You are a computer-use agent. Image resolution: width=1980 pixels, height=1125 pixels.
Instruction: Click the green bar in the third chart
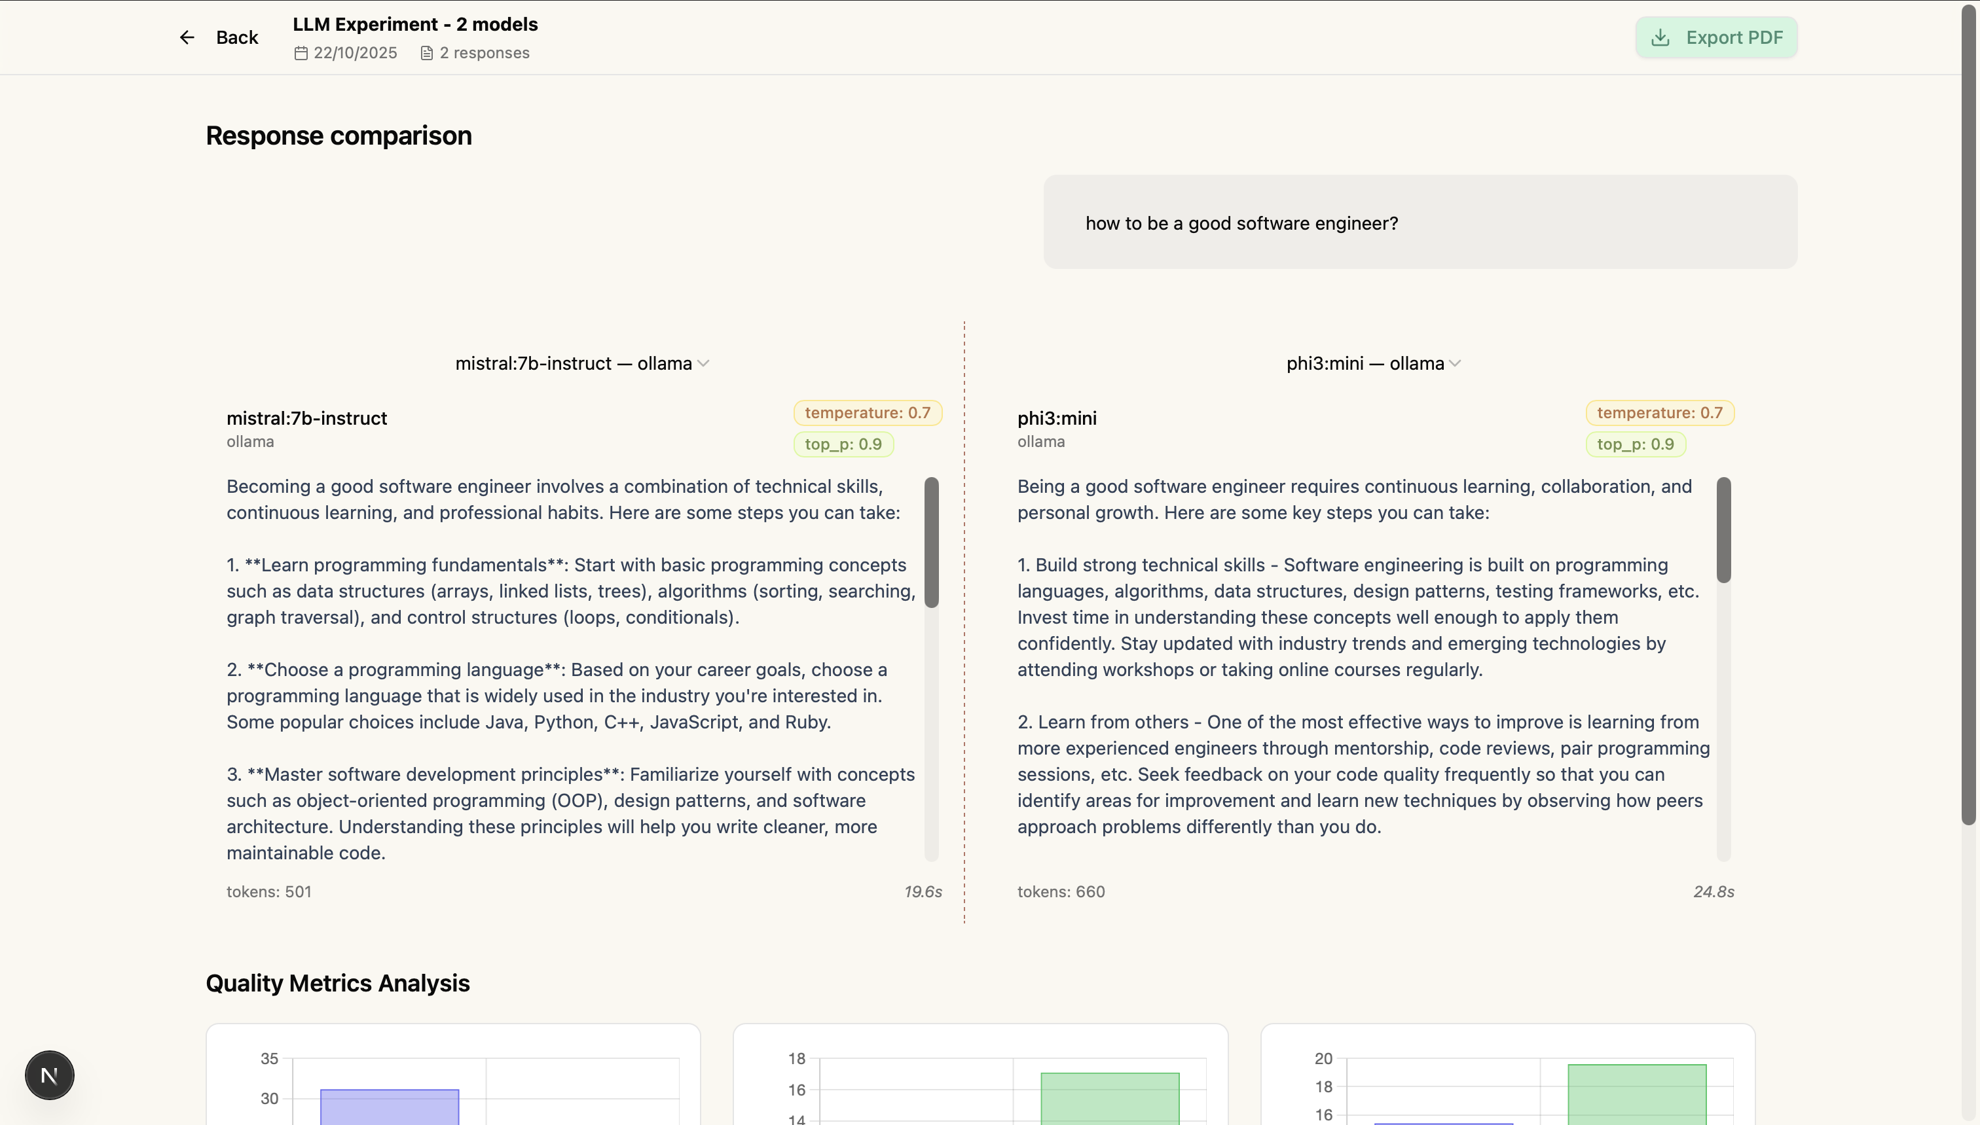pos(1637,1094)
